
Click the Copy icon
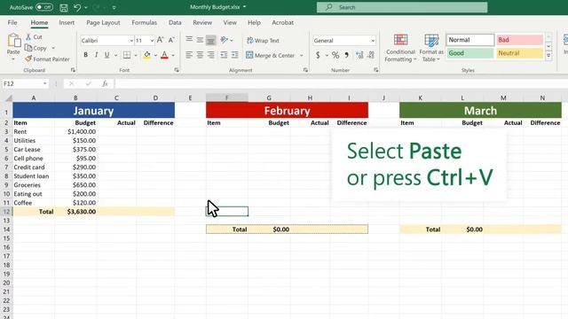tap(28, 48)
